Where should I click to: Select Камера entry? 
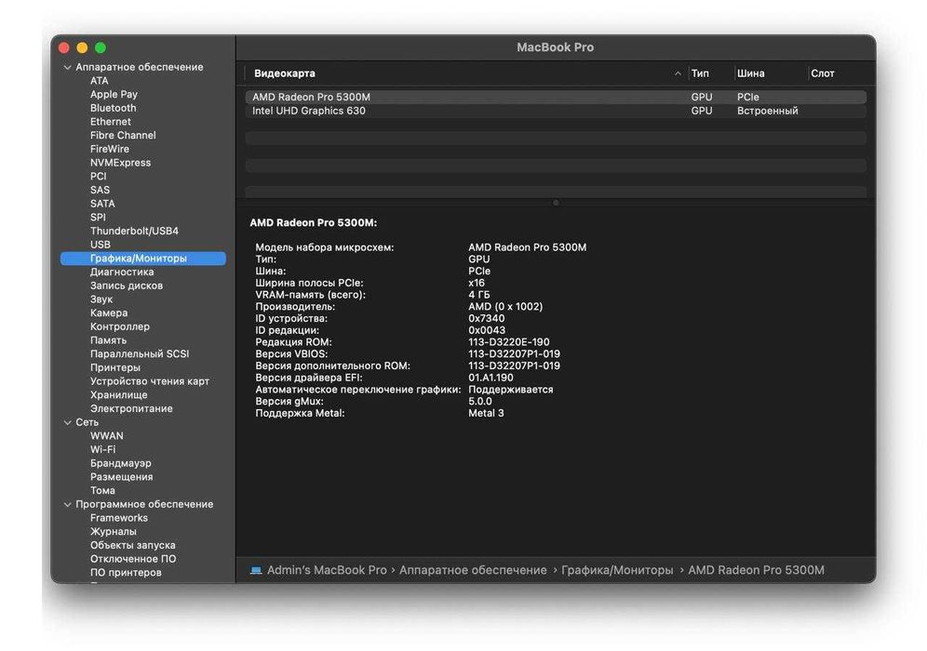[109, 312]
